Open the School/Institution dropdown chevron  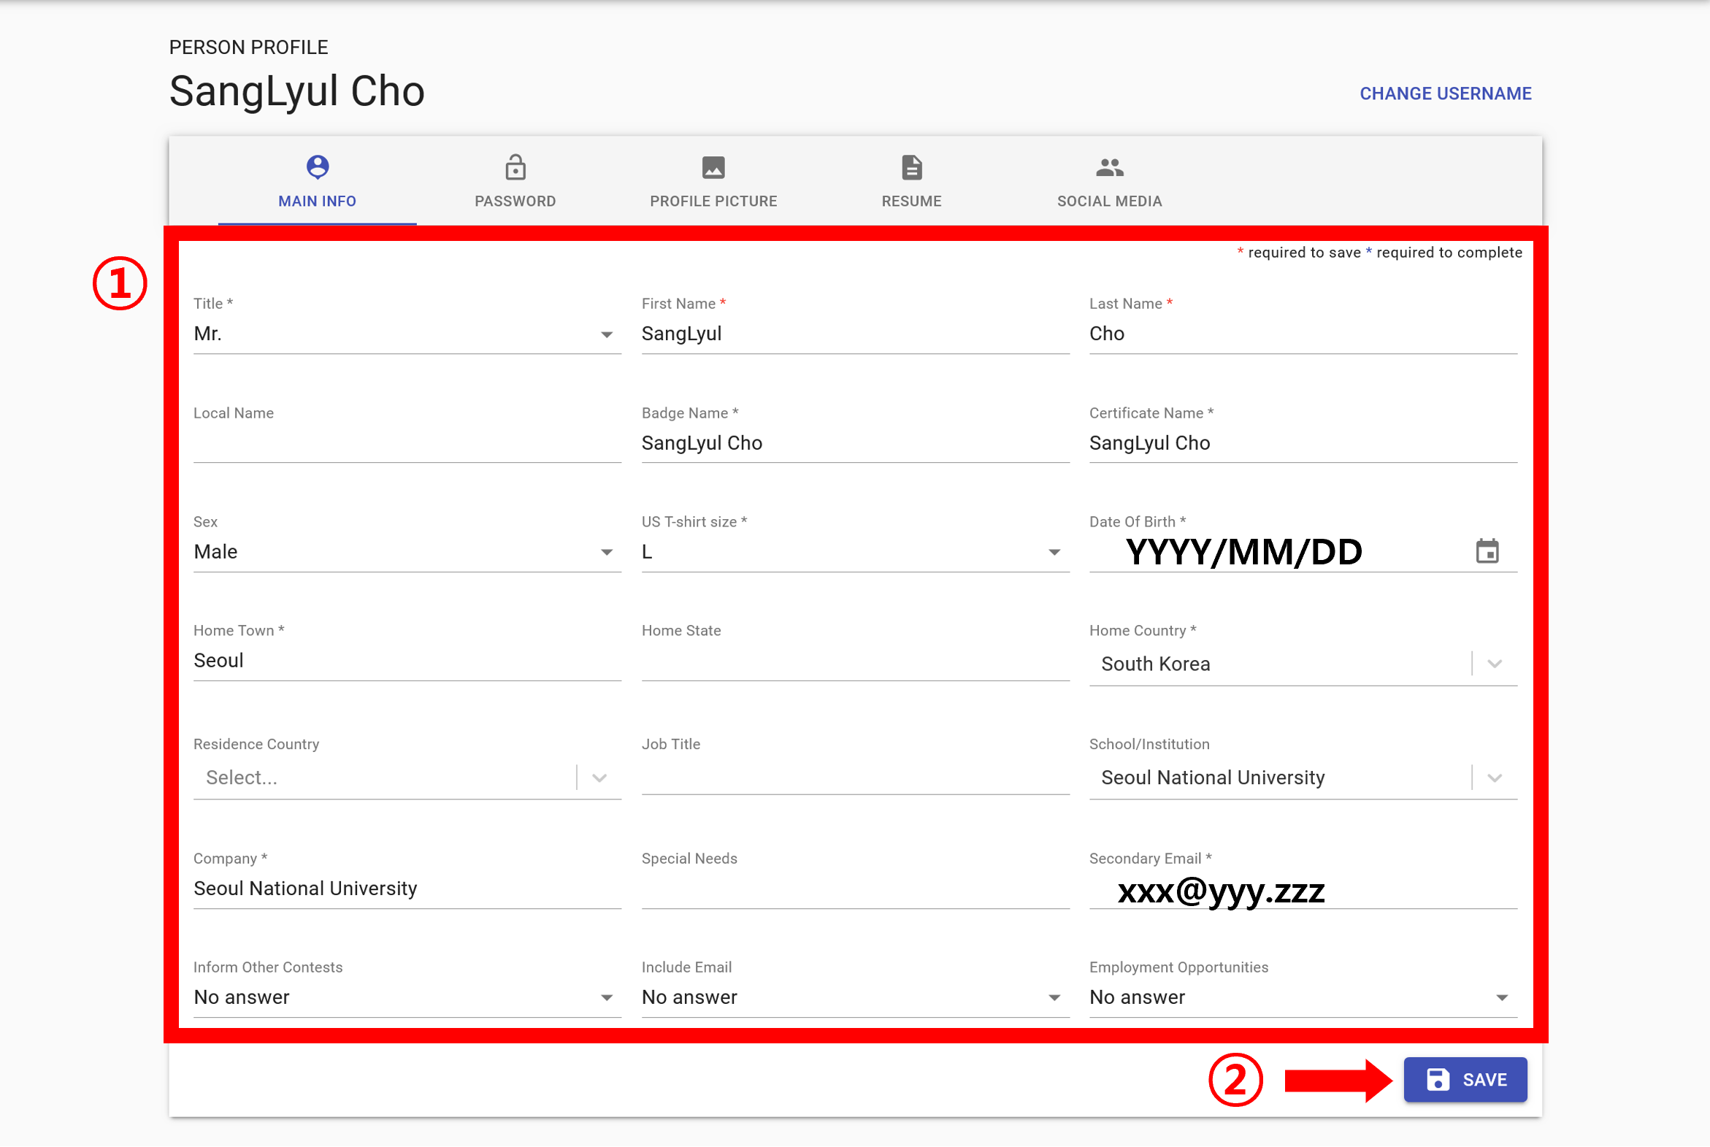(x=1494, y=778)
